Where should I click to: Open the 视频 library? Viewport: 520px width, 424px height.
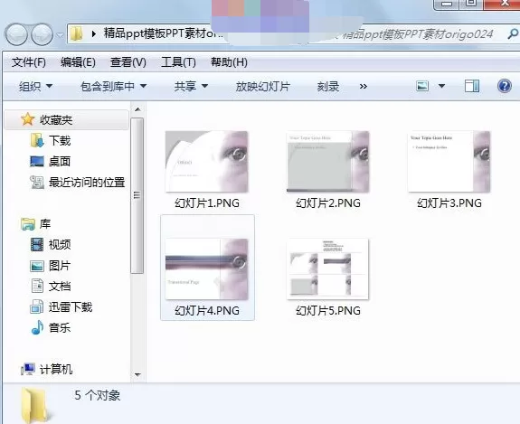click(x=60, y=245)
